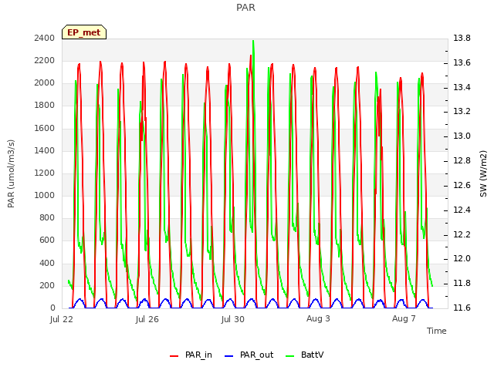Click the BattV legend entry
The height and width of the screenshot is (370, 494).
click(304, 355)
